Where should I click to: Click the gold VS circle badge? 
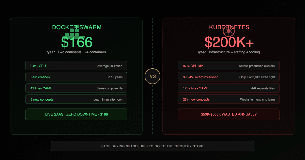coord(152,76)
